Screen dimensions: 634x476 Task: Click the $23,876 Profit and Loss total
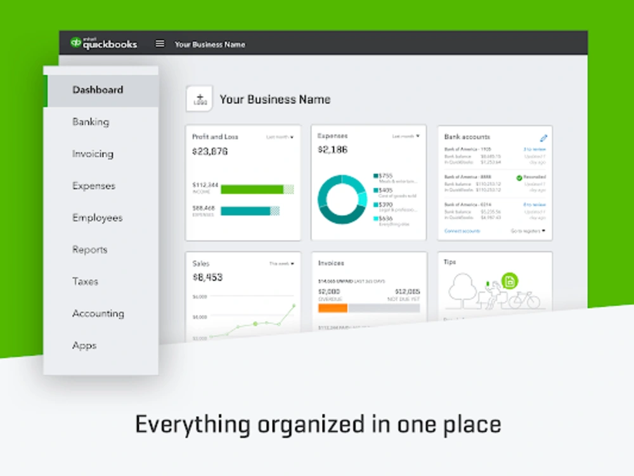(210, 152)
